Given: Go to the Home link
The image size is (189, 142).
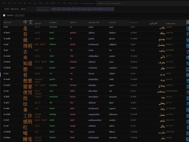Looking at the screenshot, I should coord(7,9).
